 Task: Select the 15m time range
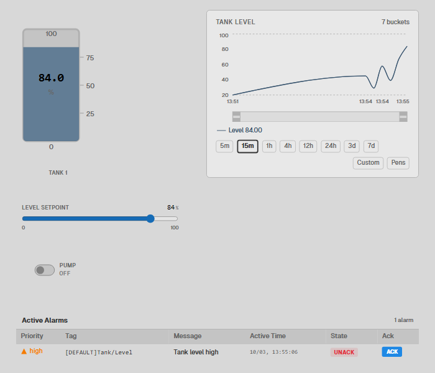pos(248,146)
